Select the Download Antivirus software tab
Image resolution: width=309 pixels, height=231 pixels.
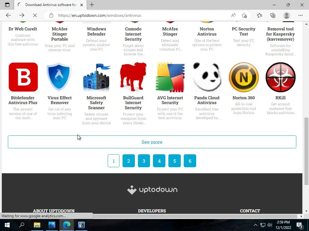pyautogui.click(x=50, y=5)
